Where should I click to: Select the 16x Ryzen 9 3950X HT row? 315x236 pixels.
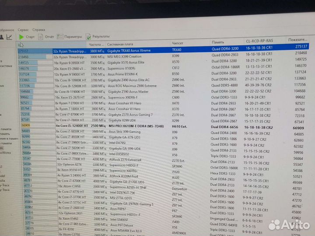click(x=163, y=62)
